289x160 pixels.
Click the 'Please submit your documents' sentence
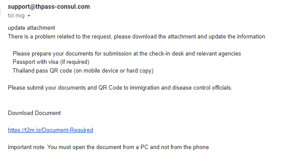[x=120, y=87]
